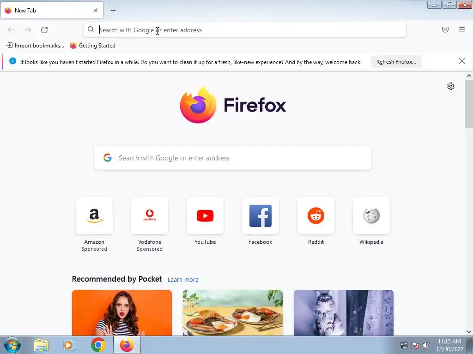Click the Refresh Firefox button

click(x=396, y=62)
